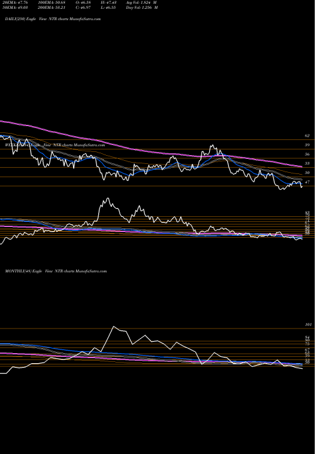Click the 47 price axis label
315x454 pixels.
point(307,182)
